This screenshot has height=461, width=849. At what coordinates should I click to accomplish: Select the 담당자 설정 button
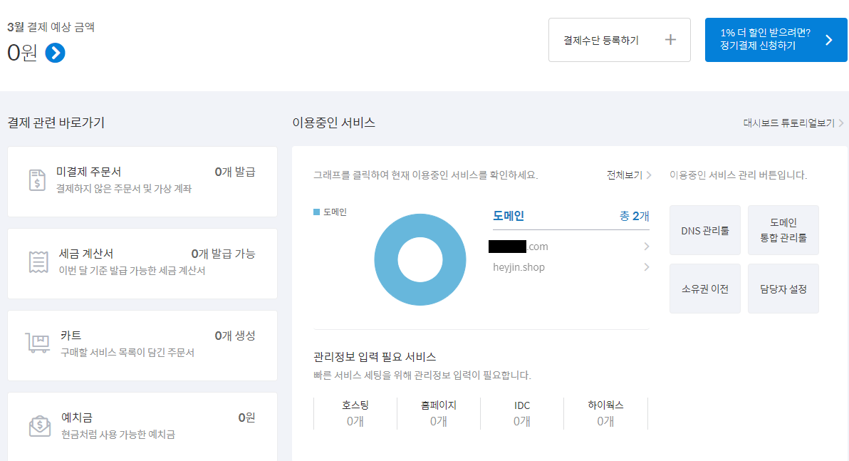point(783,289)
